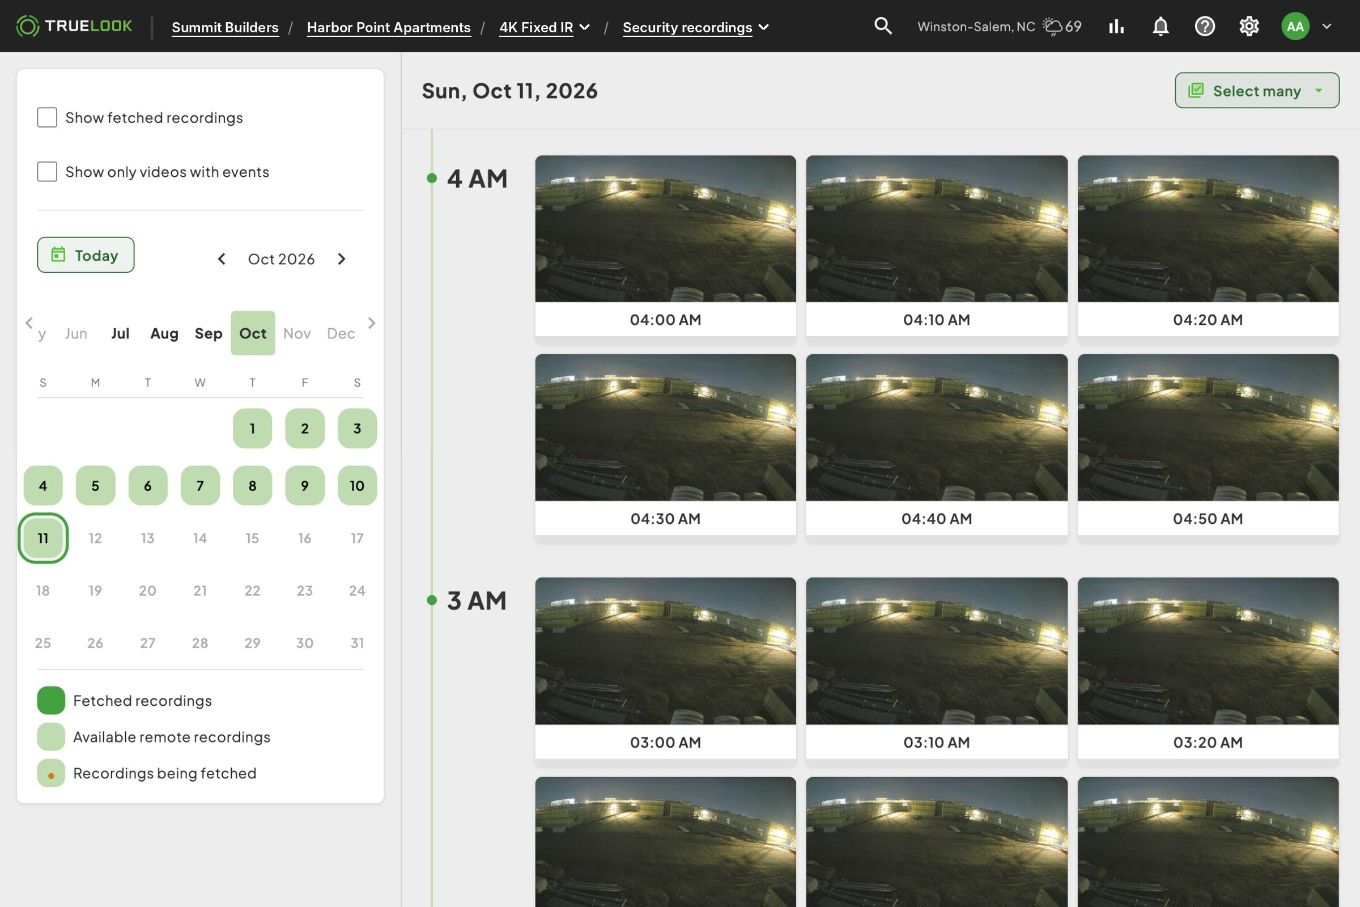Pick October 12 on the calendar
This screenshot has width=1360, height=907.
95,538
